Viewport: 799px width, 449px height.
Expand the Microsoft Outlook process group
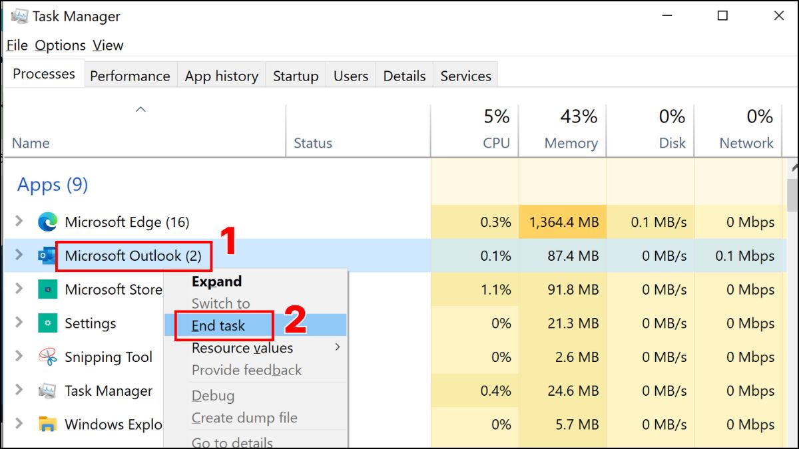tap(19, 256)
